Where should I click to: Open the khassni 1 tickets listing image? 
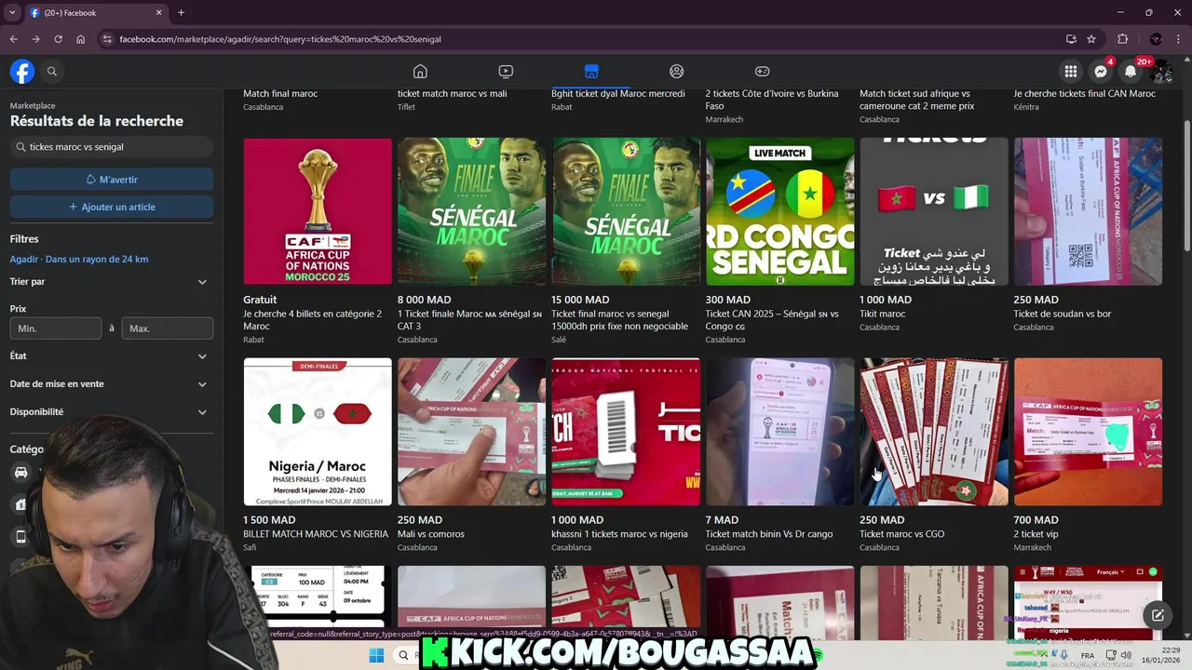626,432
